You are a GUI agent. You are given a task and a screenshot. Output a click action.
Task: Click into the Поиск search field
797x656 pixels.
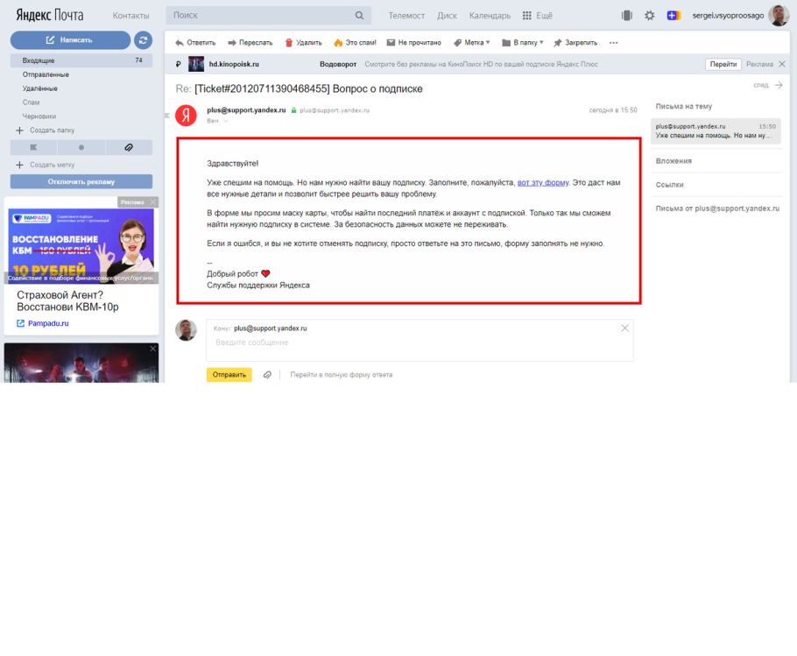[x=263, y=16]
